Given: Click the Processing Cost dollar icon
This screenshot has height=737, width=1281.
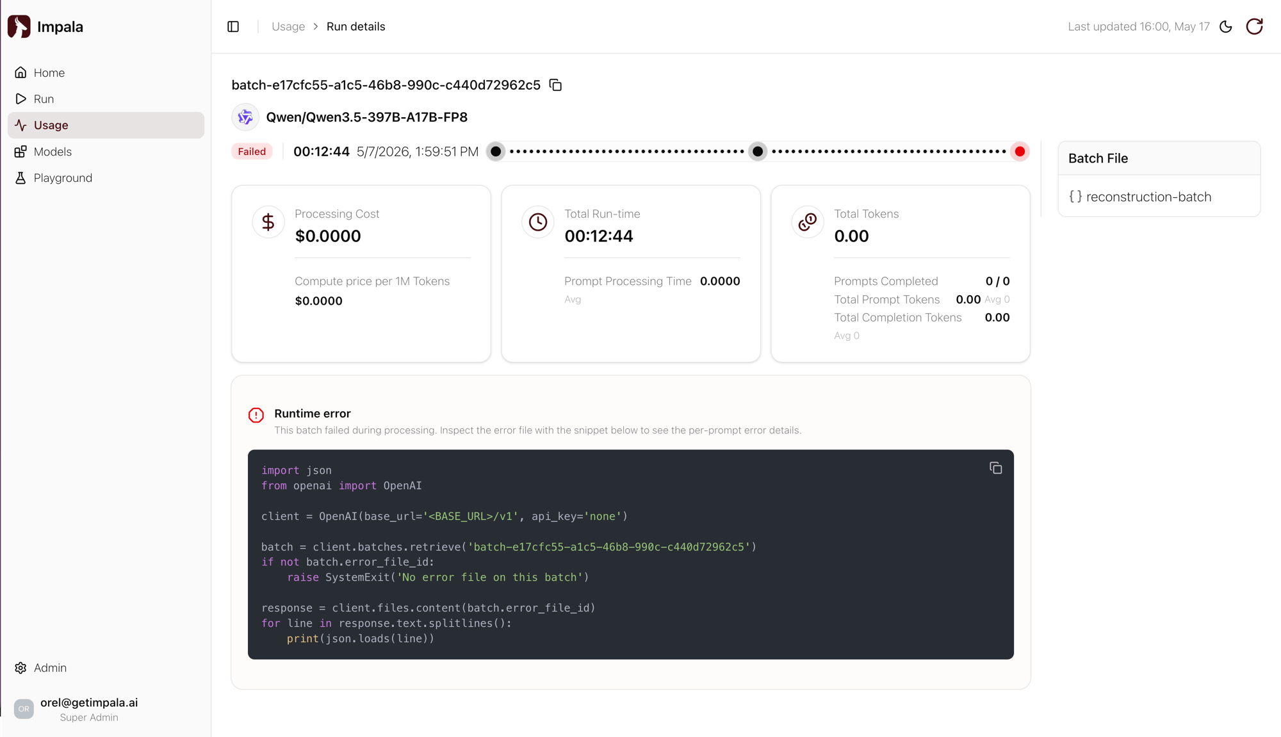Looking at the screenshot, I should [268, 222].
